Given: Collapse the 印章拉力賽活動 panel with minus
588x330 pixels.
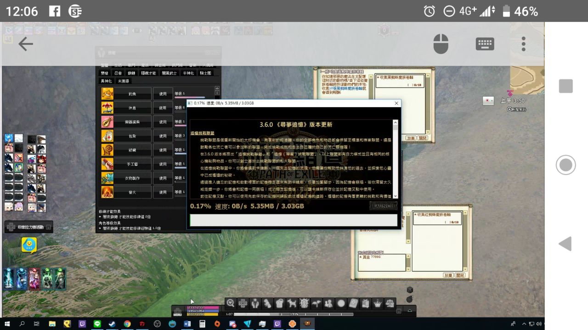Looking at the screenshot, I should (x=49, y=227).
